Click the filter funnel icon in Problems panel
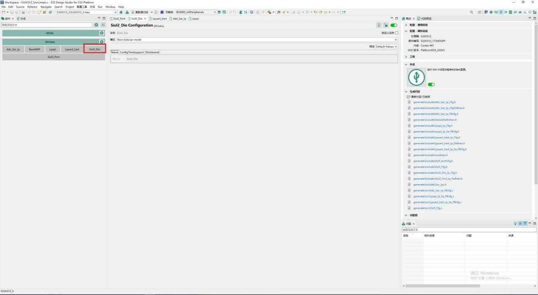 coord(525,223)
